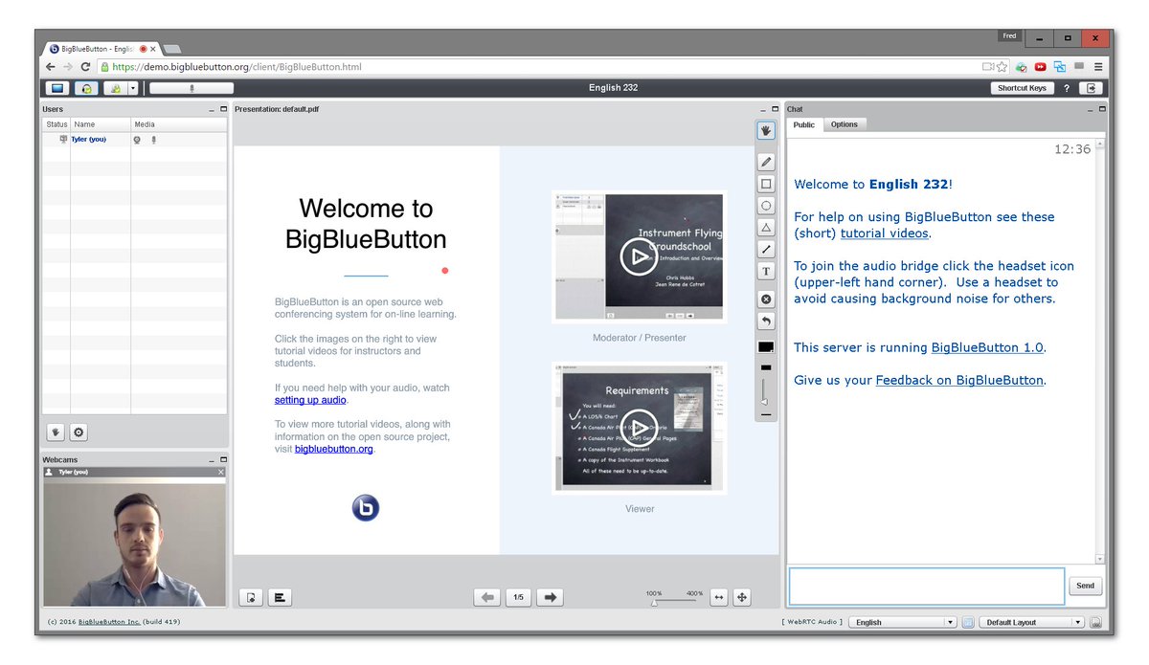Click Tyler's presenter status icon
This screenshot has height=665, width=1149.
tap(63, 140)
